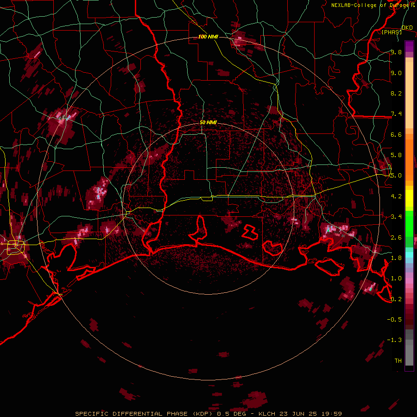Screen dimensions: 417x417
Task: Click the 5.0 scale value
Action: (396, 176)
